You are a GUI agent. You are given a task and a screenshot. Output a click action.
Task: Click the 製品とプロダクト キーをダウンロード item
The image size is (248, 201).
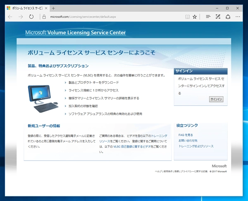pos(94,82)
